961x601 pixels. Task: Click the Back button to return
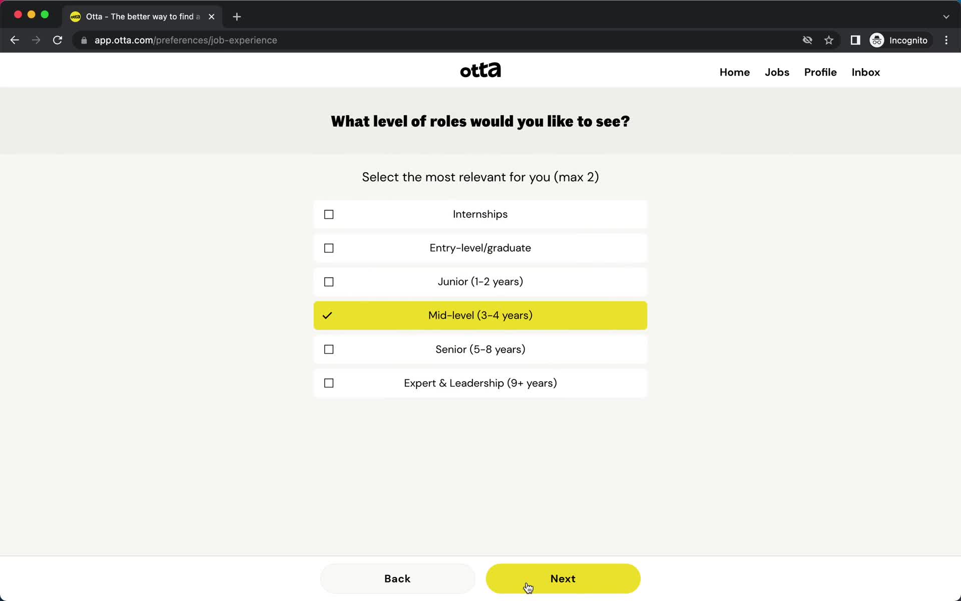pos(397,579)
